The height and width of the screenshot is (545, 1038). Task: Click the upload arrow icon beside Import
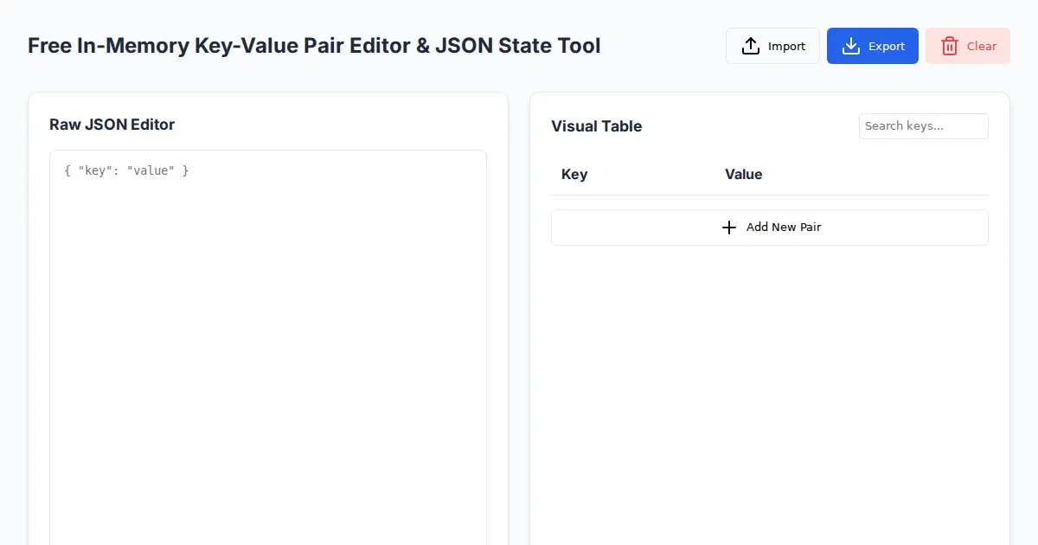(x=751, y=46)
